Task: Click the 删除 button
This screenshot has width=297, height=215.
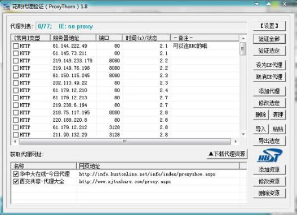Action: (261, 115)
